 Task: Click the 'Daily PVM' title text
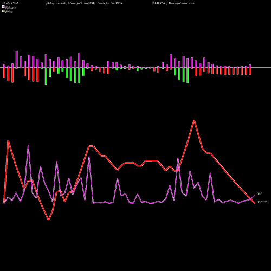[x=10, y=3]
